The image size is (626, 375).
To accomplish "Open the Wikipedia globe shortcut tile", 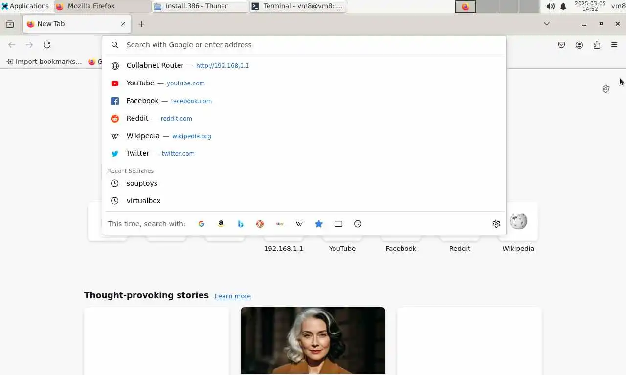I will [518, 221].
